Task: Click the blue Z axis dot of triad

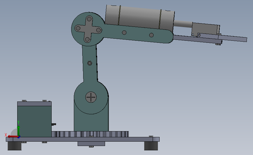Action: (x=19, y=137)
